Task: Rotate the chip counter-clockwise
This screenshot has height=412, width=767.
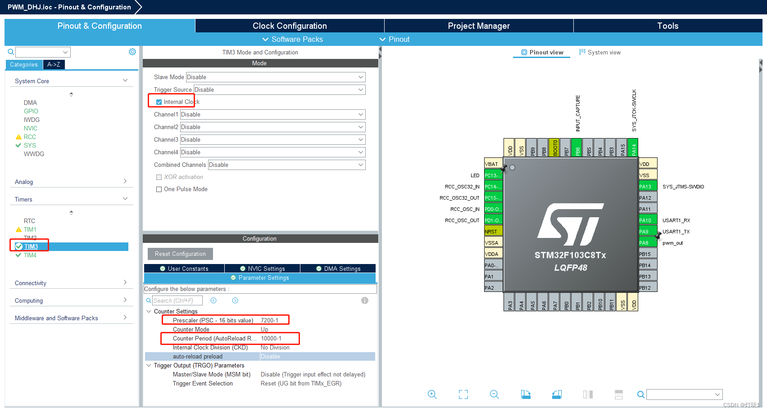Action: click(x=557, y=394)
